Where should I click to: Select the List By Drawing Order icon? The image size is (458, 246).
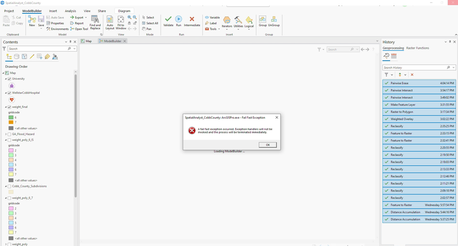9,57
